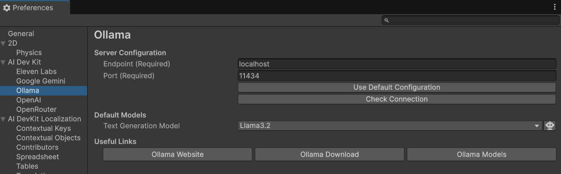
Task: Open the Ollama Models link button
Action: click(x=481, y=155)
